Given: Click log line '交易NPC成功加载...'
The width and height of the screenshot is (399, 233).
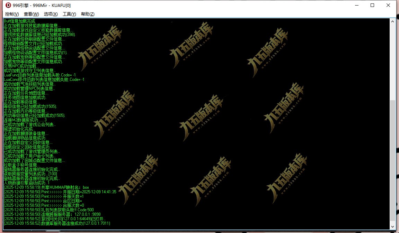Looking at the screenshot, I should (21, 66).
